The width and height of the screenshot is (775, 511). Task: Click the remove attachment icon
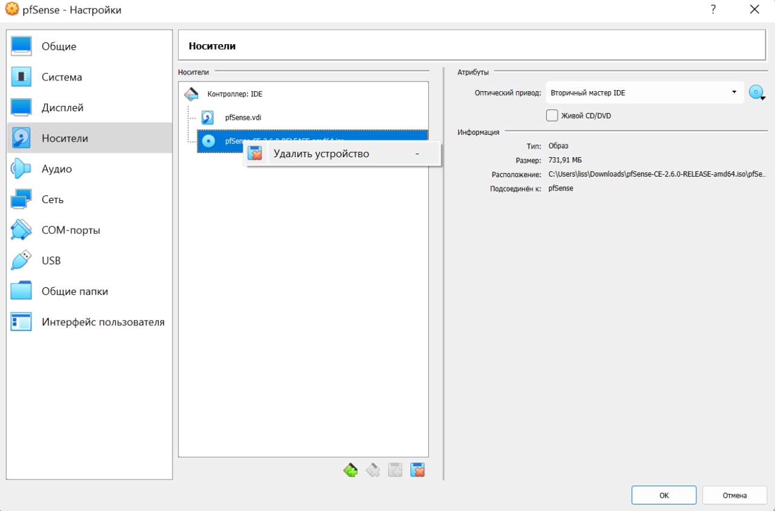click(x=417, y=470)
